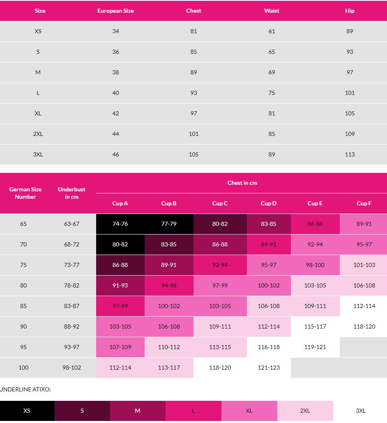Image resolution: width=387 pixels, height=423 pixels.
Task: Click the European Size column header
Action: pyautogui.click(x=115, y=11)
